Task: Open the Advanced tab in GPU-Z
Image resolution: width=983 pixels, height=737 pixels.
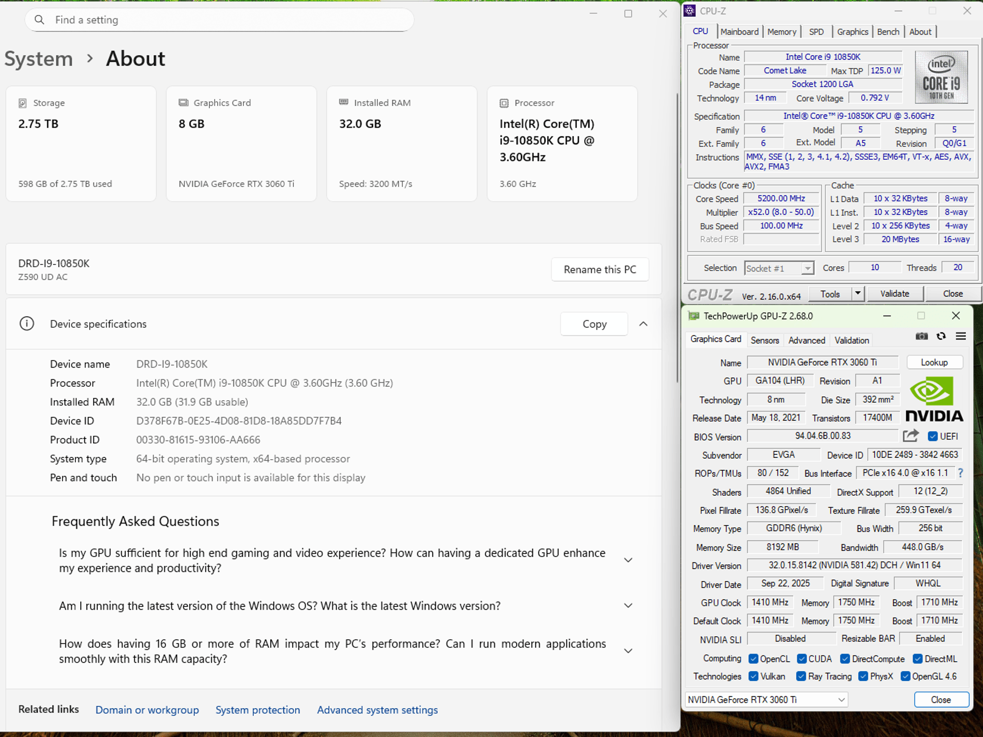Action: (x=806, y=340)
